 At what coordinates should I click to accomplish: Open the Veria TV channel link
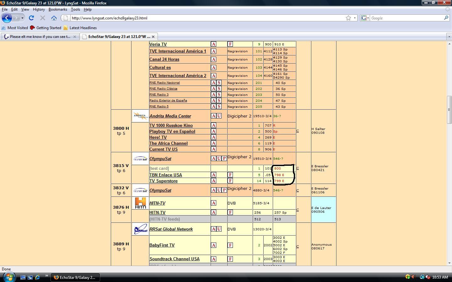pyautogui.click(x=158, y=44)
